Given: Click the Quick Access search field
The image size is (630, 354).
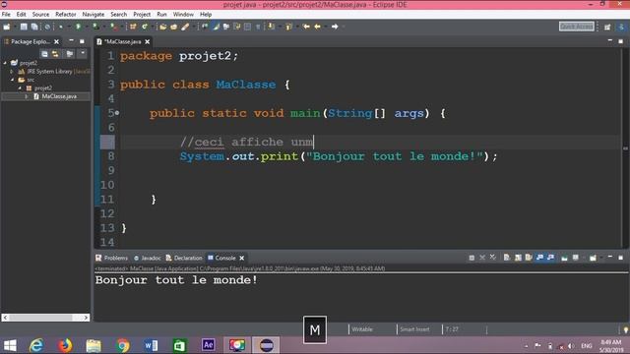Looking at the screenshot, I should 577,27.
